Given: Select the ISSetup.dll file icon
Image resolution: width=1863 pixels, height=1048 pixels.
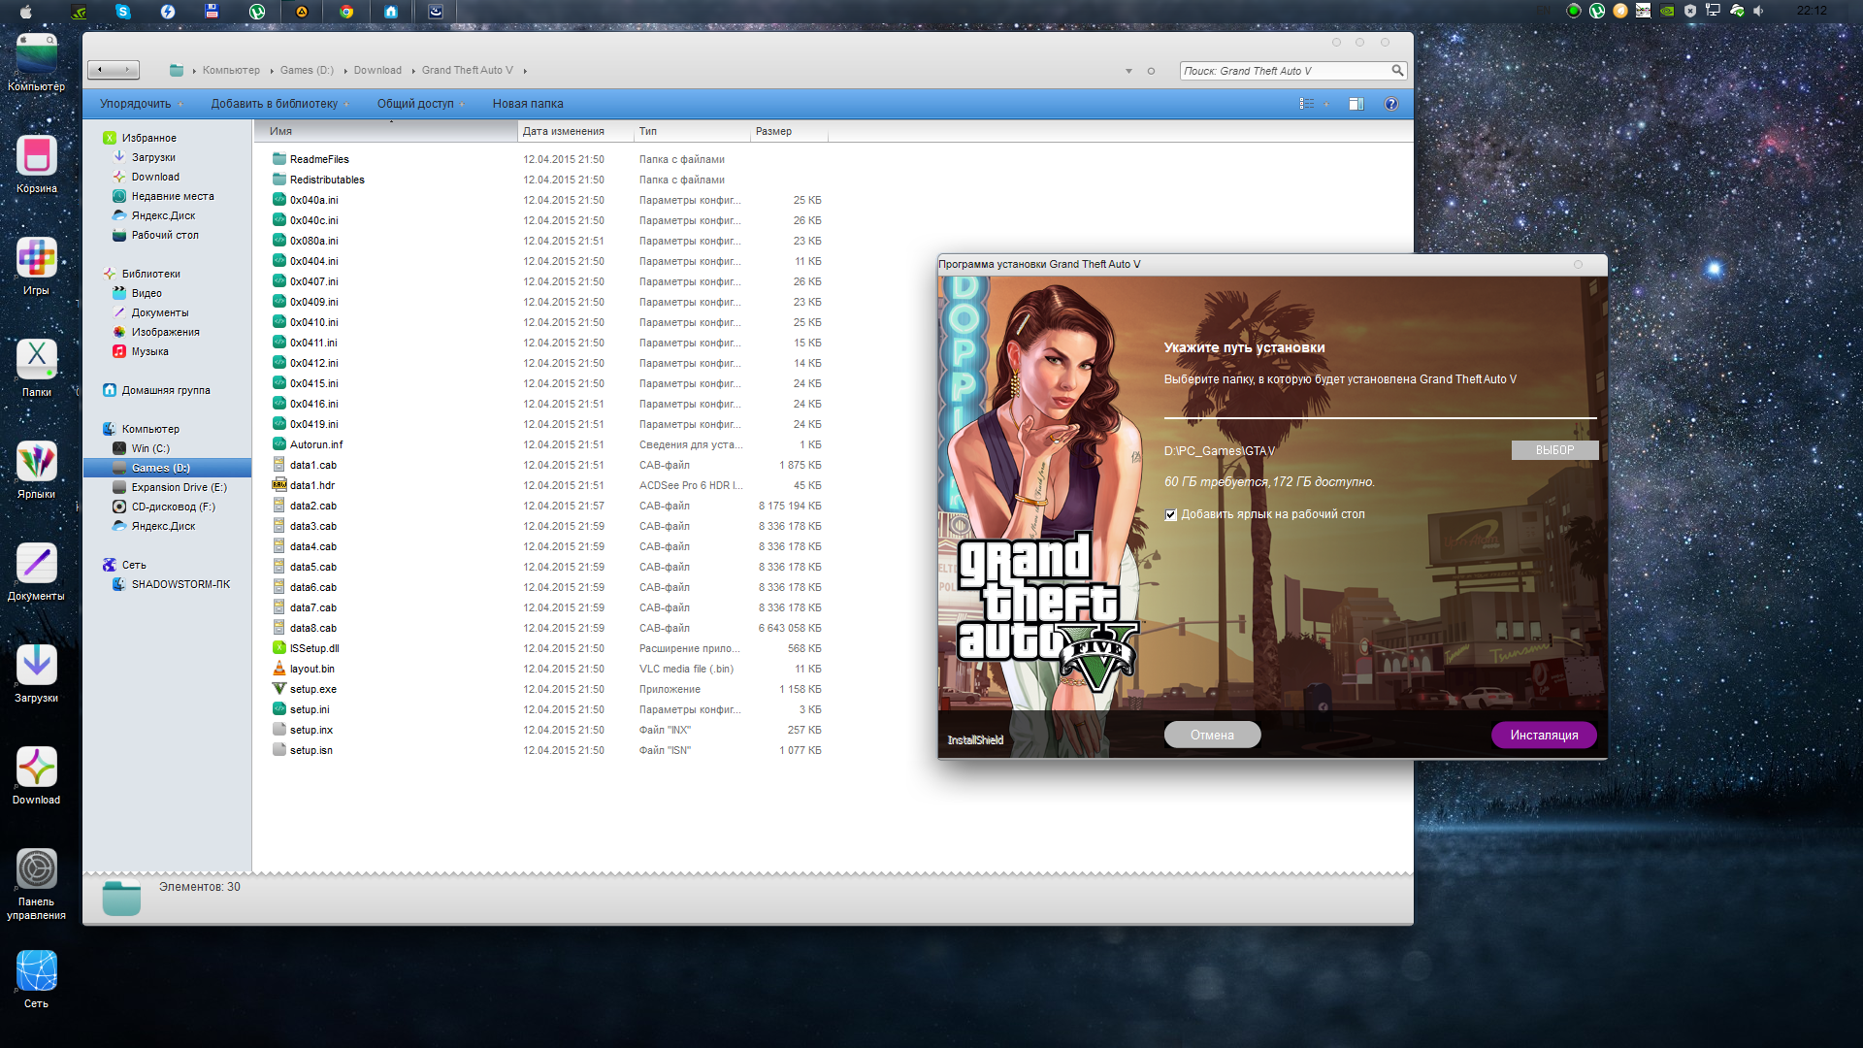Looking at the screenshot, I should [x=279, y=648].
